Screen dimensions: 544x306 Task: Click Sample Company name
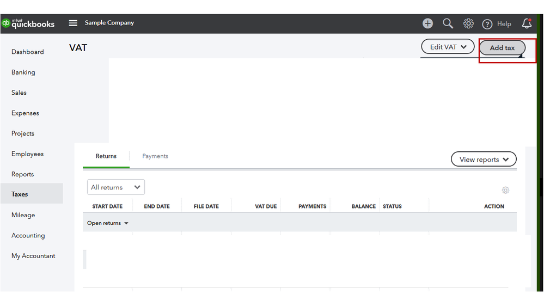click(109, 22)
